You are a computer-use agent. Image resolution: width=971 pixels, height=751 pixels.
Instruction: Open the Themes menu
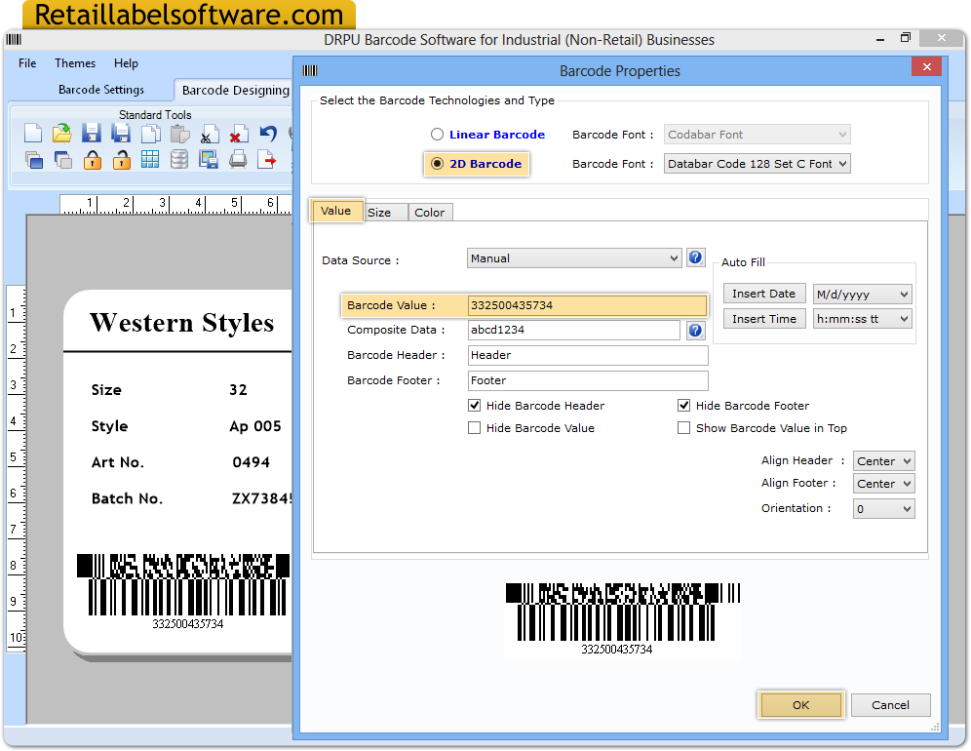coord(74,62)
